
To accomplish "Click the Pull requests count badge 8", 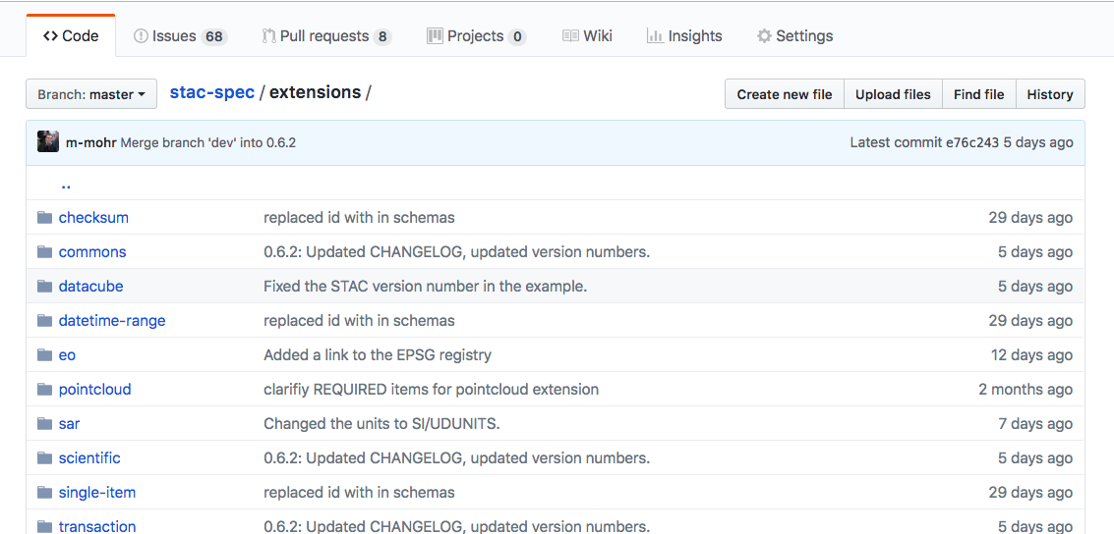I will click(x=382, y=37).
